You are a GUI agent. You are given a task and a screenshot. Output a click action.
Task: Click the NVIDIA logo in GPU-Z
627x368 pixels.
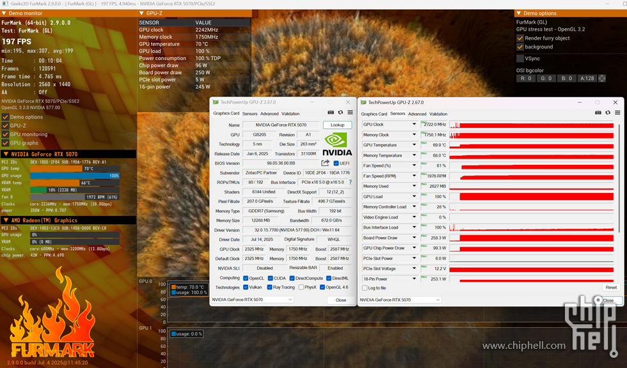tap(337, 144)
